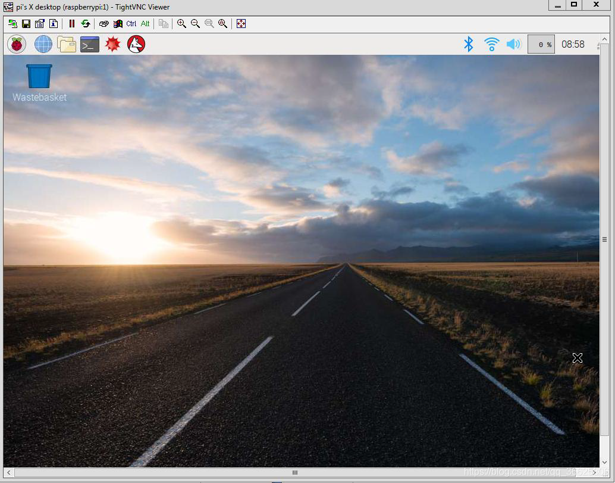Screen dimensions: 615x483
Task: Launch the Terminal from the panel
Action: coord(89,44)
